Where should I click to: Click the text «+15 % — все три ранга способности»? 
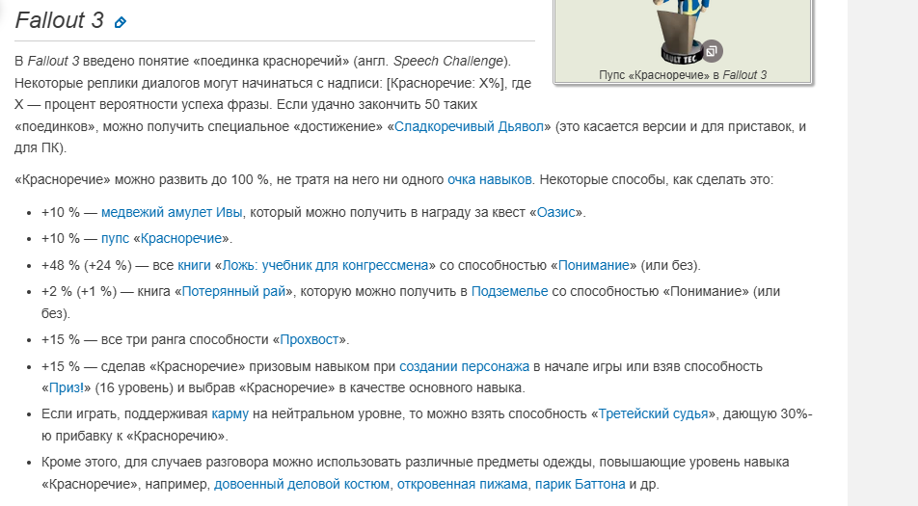coord(156,340)
